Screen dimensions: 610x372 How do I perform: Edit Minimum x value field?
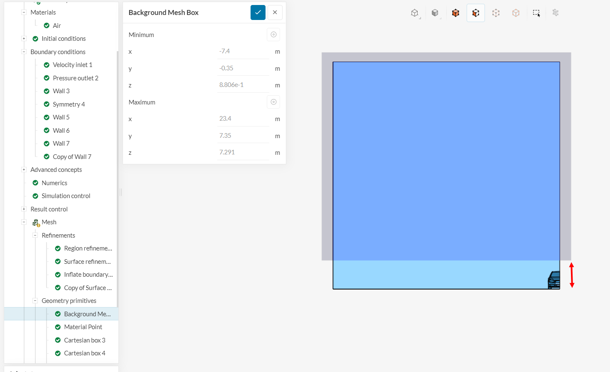[x=244, y=52]
